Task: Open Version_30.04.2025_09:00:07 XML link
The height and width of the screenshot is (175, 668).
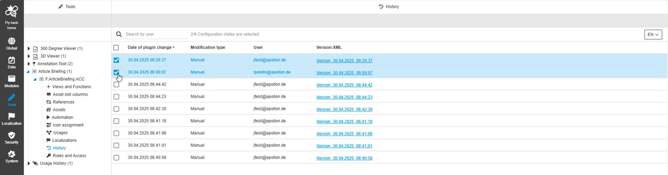Action: [x=344, y=73]
